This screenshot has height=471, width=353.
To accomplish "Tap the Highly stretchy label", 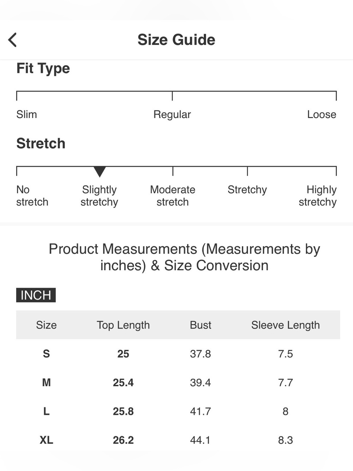I will point(318,196).
